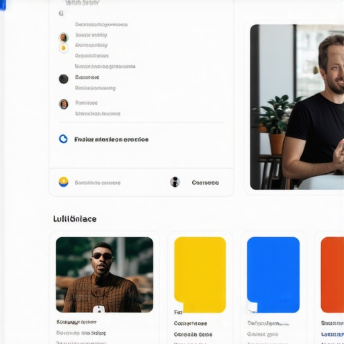The height and width of the screenshot is (344, 344).
Task: Click the blue link text under the orange card
Action: (x=333, y=335)
